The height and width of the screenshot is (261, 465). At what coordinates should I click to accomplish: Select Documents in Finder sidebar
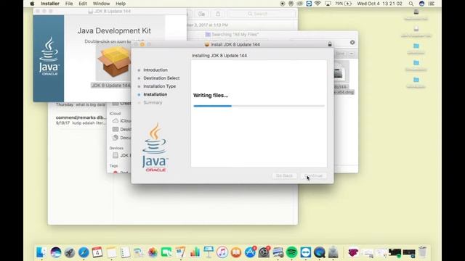pyautogui.click(x=122, y=138)
